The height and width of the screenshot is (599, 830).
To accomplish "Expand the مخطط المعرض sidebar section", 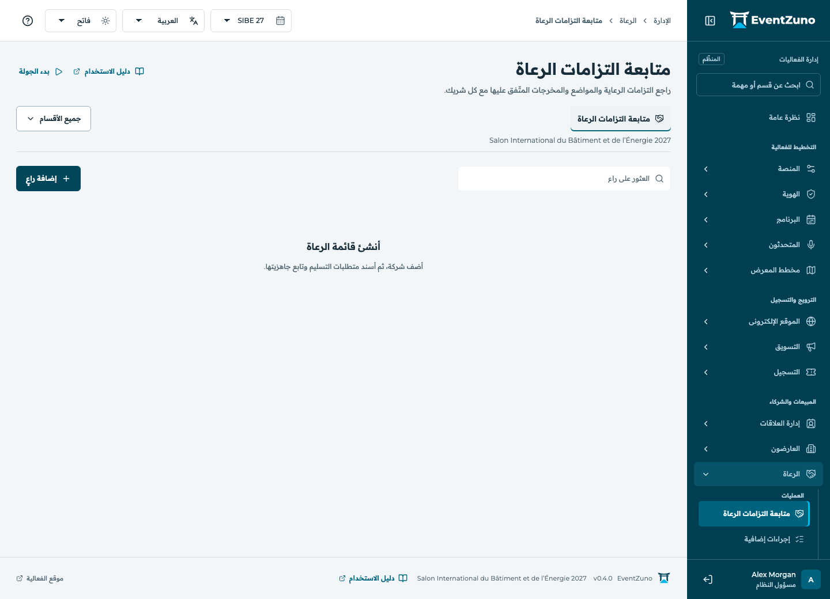I will click(x=759, y=270).
